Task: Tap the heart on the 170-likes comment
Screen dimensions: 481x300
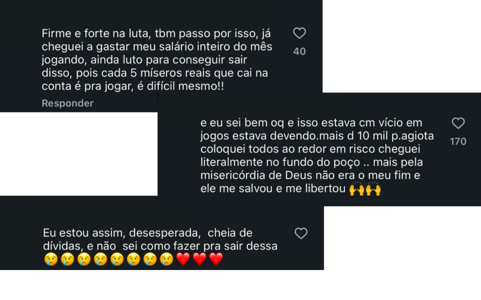Action: tap(458, 123)
